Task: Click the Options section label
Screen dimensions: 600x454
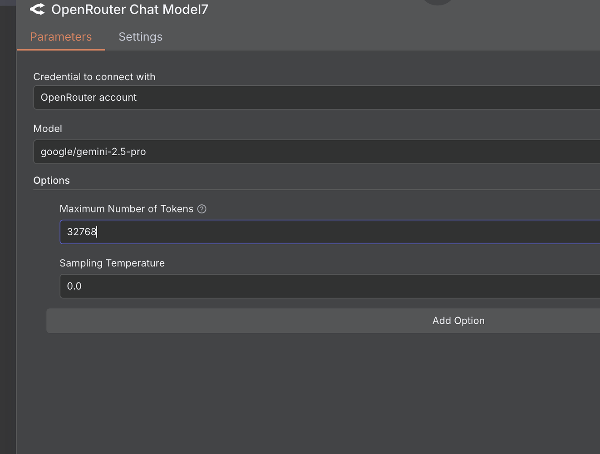Action: pyautogui.click(x=51, y=180)
